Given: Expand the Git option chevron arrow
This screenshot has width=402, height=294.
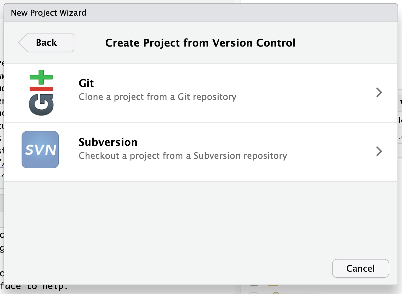Looking at the screenshot, I should (379, 93).
